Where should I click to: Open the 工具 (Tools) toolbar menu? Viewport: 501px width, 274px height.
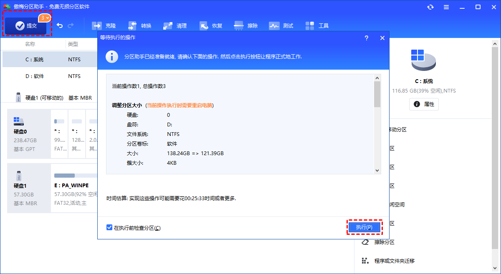pos(317,26)
